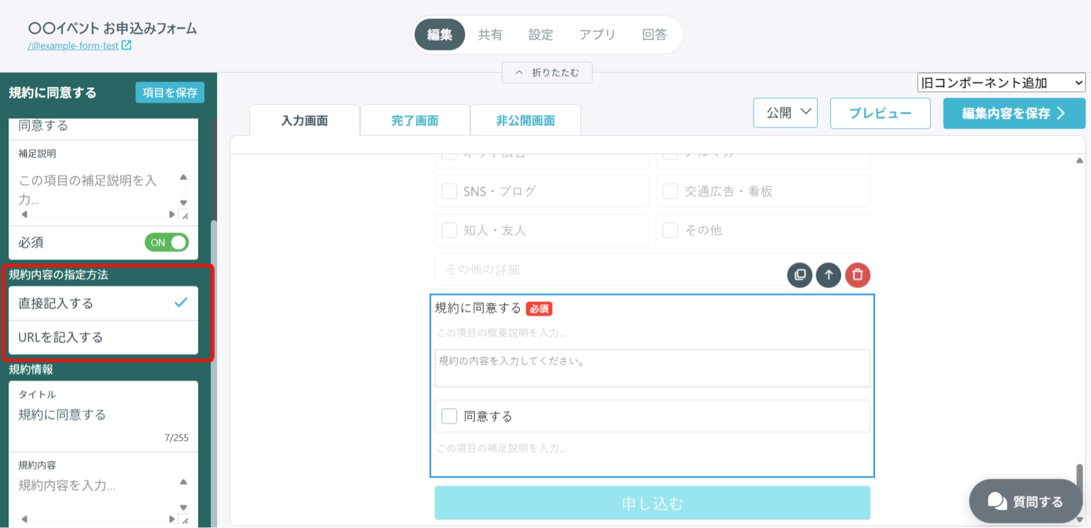Viewport: 1091px width, 528px height.
Task: Click the chat bubble 質問する icon
Action: pyautogui.click(x=997, y=501)
